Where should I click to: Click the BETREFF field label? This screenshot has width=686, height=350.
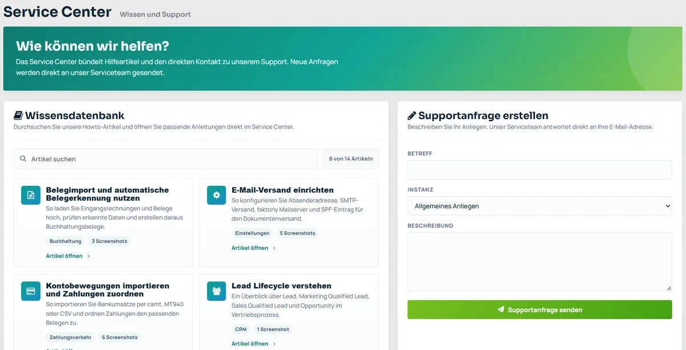(x=420, y=154)
